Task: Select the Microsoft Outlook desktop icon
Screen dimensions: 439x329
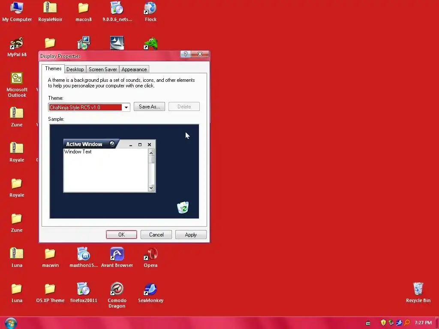Action: (17, 84)
